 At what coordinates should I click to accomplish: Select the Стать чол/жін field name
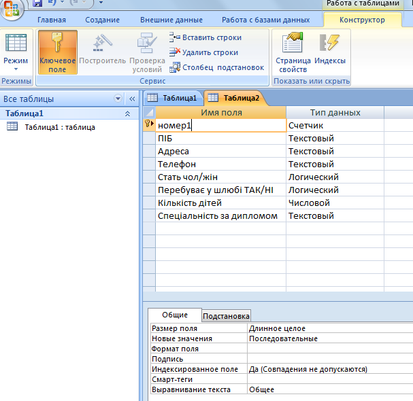point(220,177)
